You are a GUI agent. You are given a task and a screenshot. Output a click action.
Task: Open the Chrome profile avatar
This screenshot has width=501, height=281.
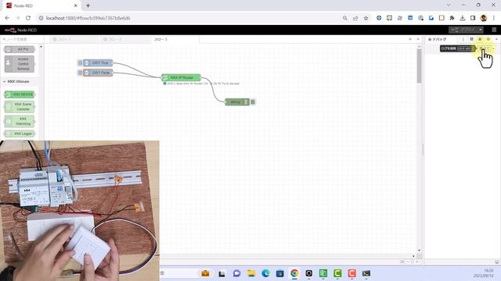[484, 18]
